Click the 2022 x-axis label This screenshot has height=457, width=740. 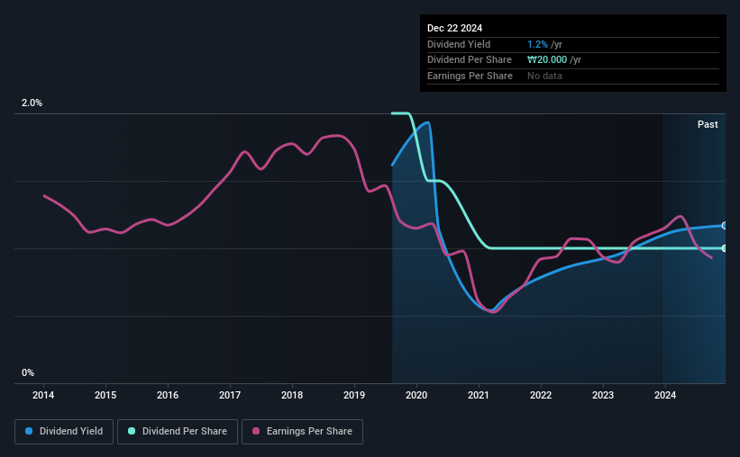(x=541, y=395)
